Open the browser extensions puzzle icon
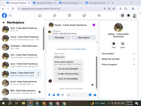The width and height of the screenshot is (141, 106). click(125, 9)
